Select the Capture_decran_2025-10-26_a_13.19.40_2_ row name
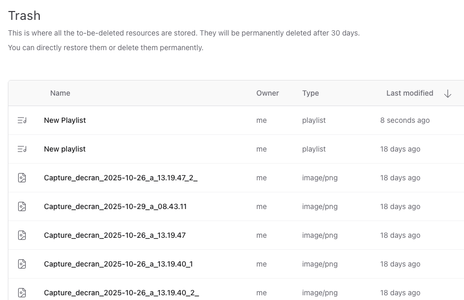Viewport: 464px width, 300px height. coord(121,293)
